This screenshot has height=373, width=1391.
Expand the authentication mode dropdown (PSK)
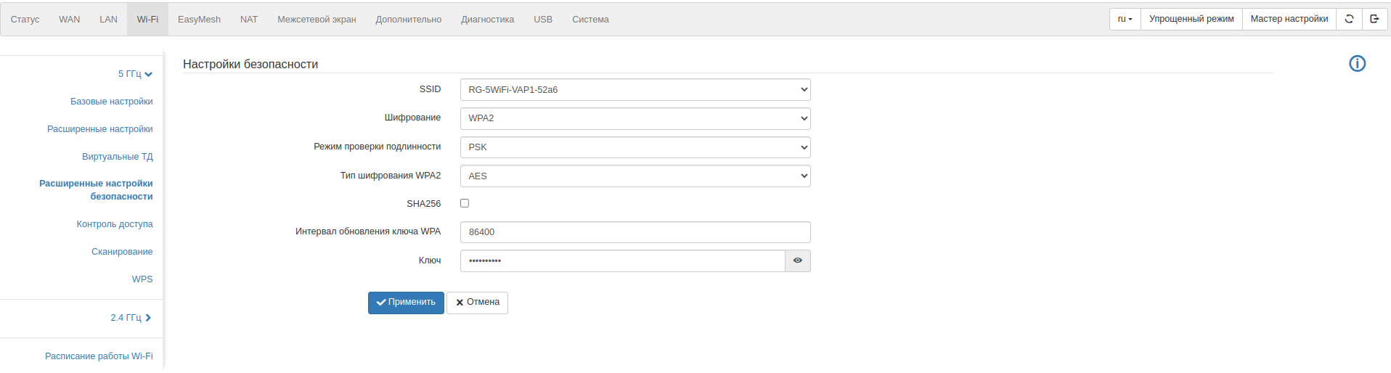(x=635, y=147)
